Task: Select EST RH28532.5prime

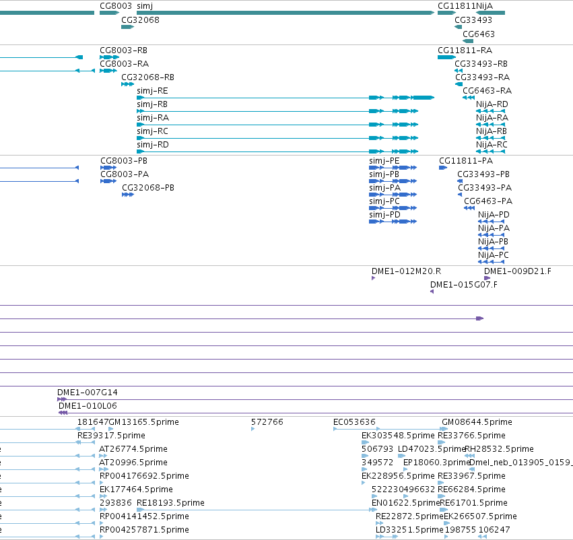Action: tap(499, 449)
